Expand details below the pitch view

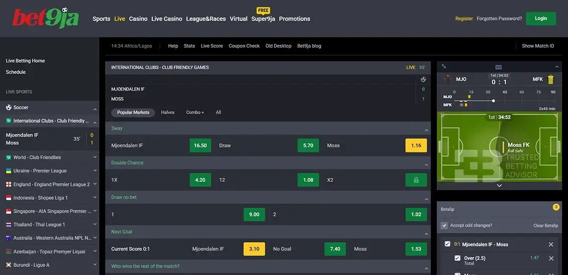pyautogui.click(x=499, y=185)
